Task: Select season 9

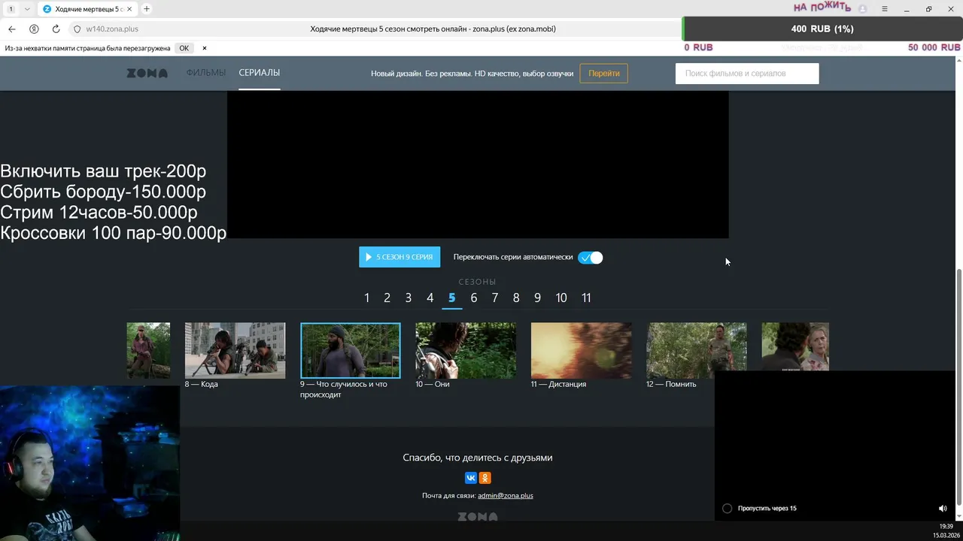Action: [538, 298]
